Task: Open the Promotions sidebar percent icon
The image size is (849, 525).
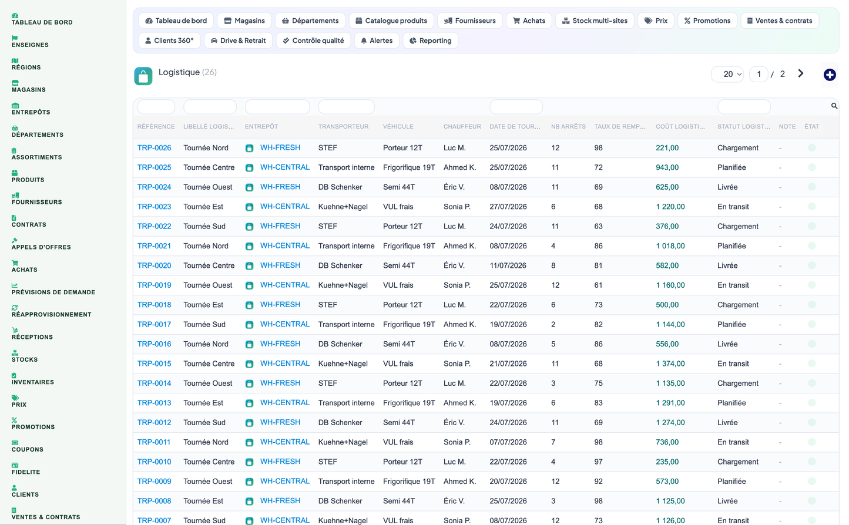Action: pyautogui.click(x=14, y=420)
